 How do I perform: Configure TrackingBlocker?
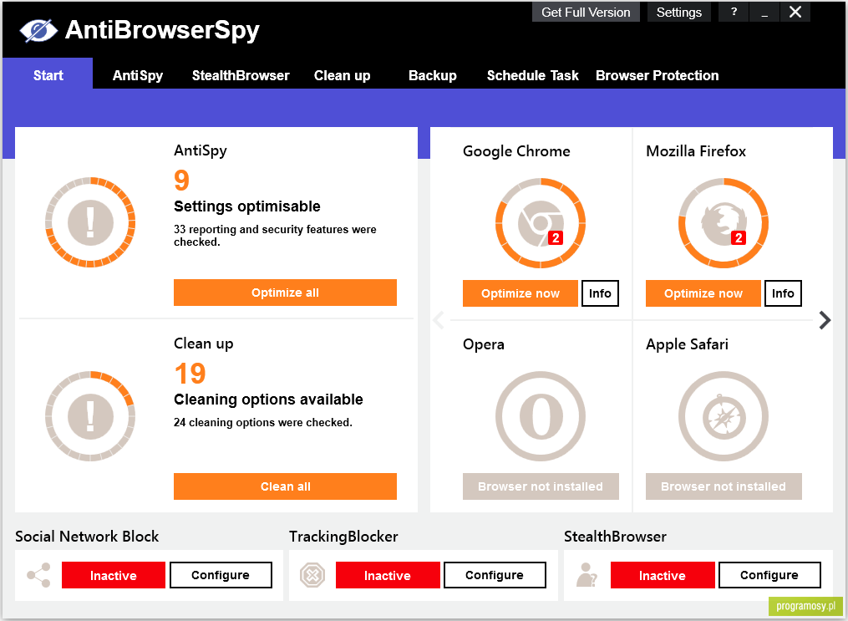(495, 575)
